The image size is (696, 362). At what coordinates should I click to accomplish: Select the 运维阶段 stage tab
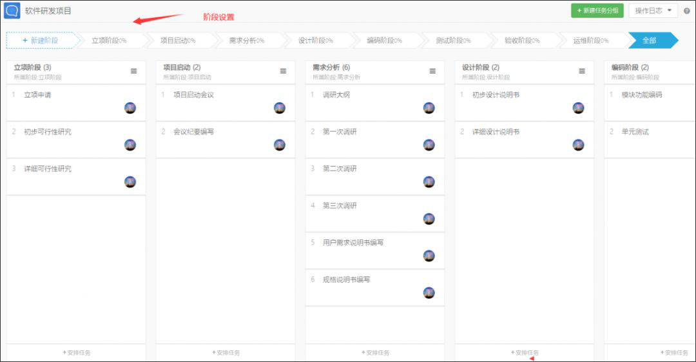click(591, 41)
